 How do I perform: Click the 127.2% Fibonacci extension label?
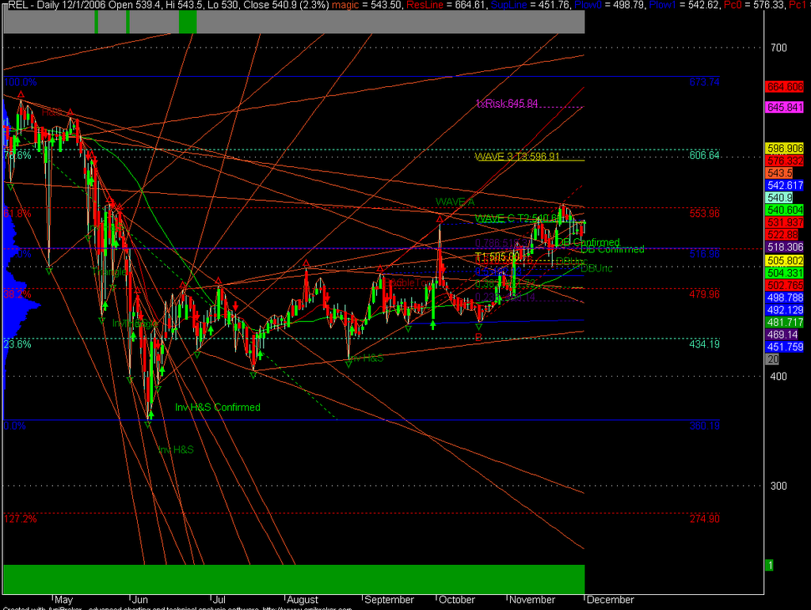[20, 519]
